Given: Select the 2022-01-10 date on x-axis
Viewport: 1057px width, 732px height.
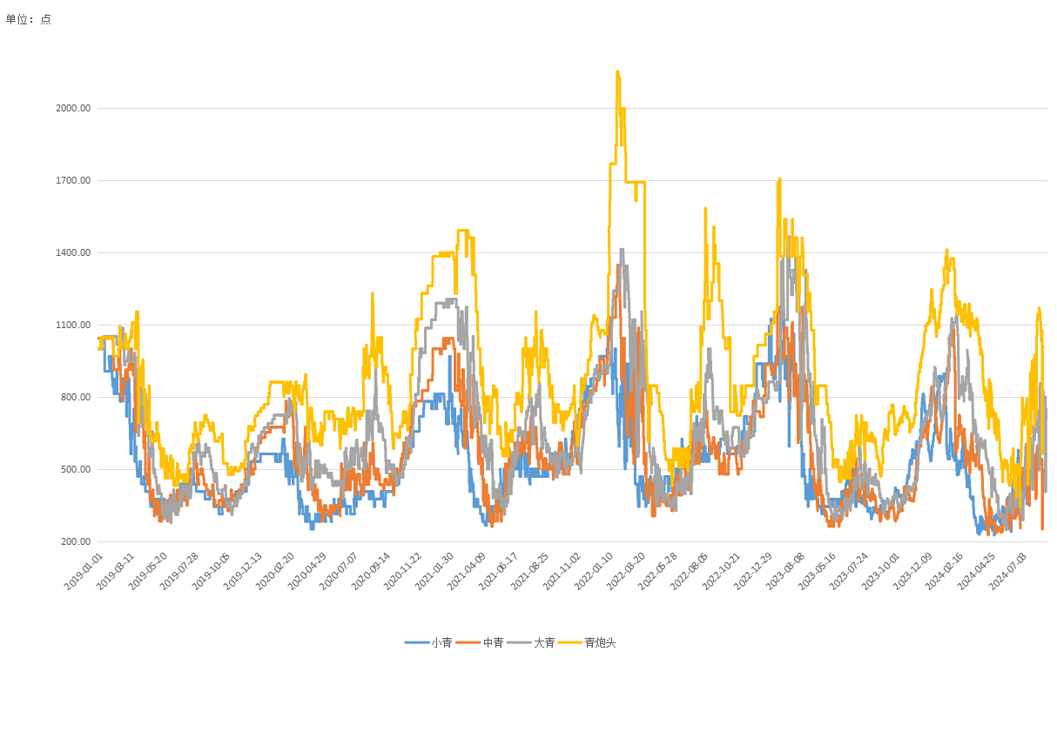Looking at the screenshot, I should coord(594,571).
